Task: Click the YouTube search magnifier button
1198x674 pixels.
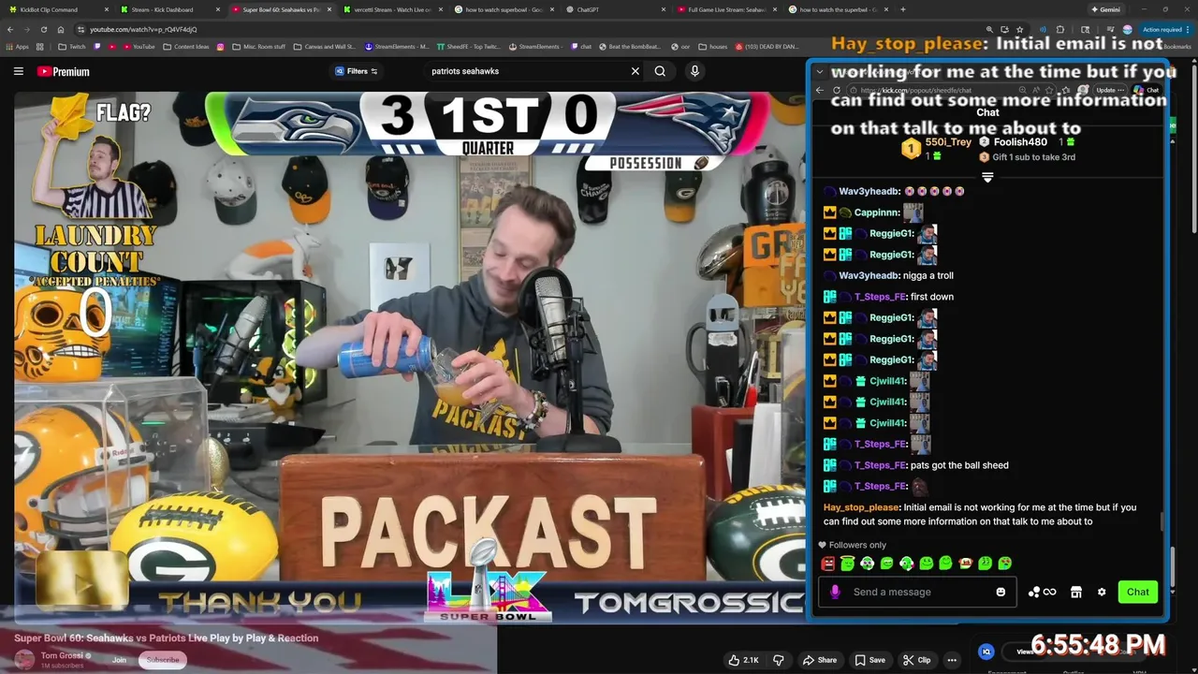Action: (660, 71)
